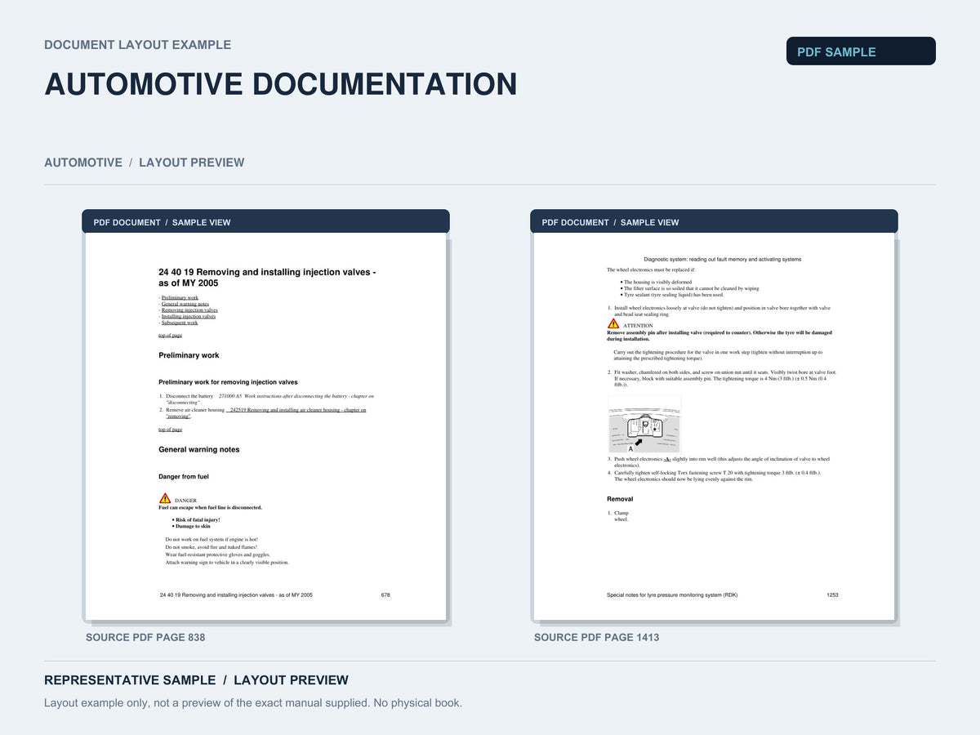
Task: Click 'Diagnostic system: reading out fault memory' header
Action: [x=723, y=259]
